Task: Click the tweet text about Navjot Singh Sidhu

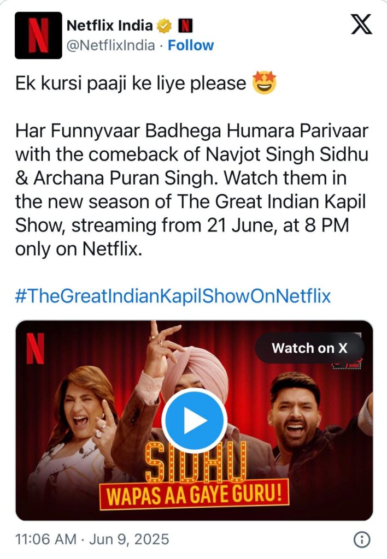Action: tap(192, 189)
